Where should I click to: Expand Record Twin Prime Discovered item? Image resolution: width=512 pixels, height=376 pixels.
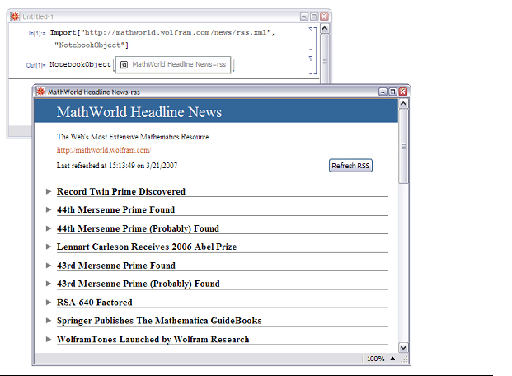coord(49,191)
